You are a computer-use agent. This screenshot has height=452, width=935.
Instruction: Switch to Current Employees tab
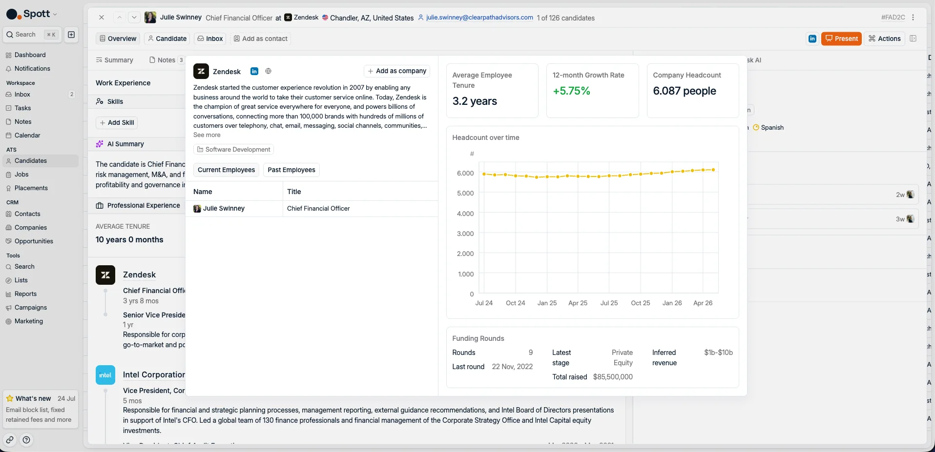point(226,170)
